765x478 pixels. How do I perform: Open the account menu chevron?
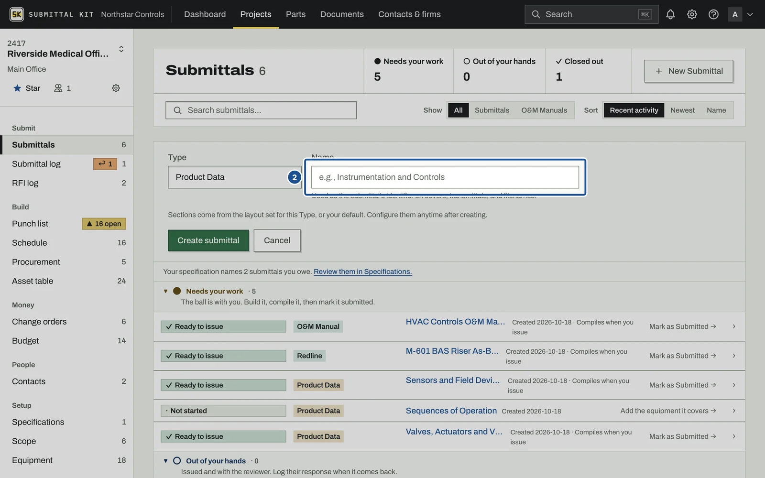tap(750, 14)
